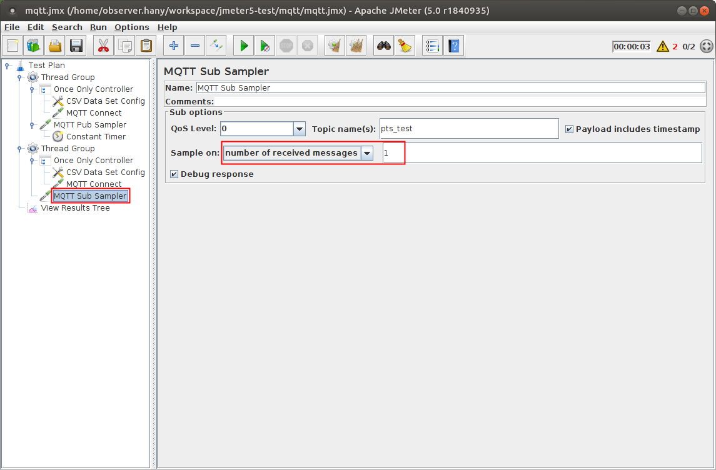The image size is (716, 470).
Task: Click the Shutdown threads icon
Action: pos(307,46)
